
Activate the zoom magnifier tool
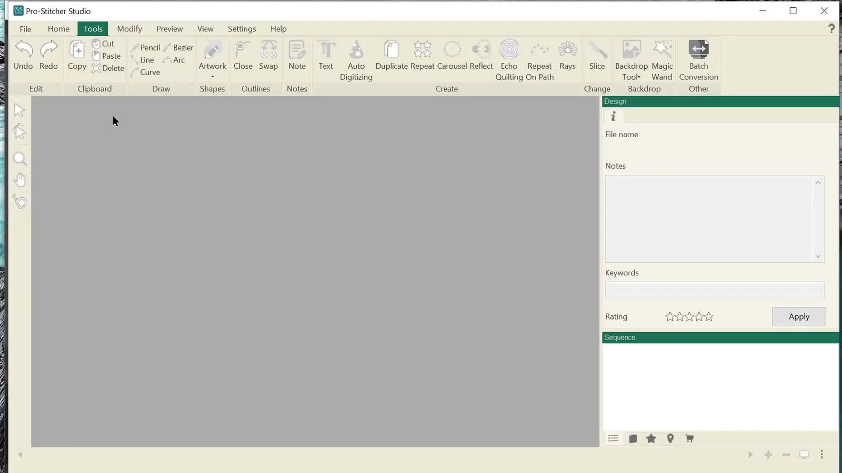coord(19,158)
